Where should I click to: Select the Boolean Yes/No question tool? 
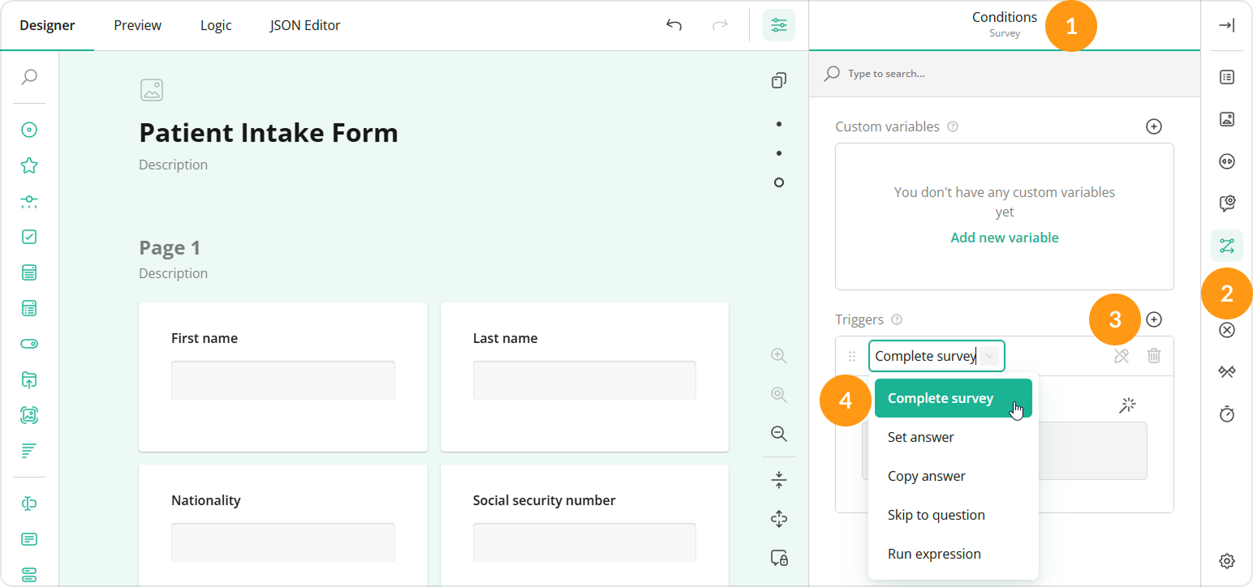[x=29, y=344]
